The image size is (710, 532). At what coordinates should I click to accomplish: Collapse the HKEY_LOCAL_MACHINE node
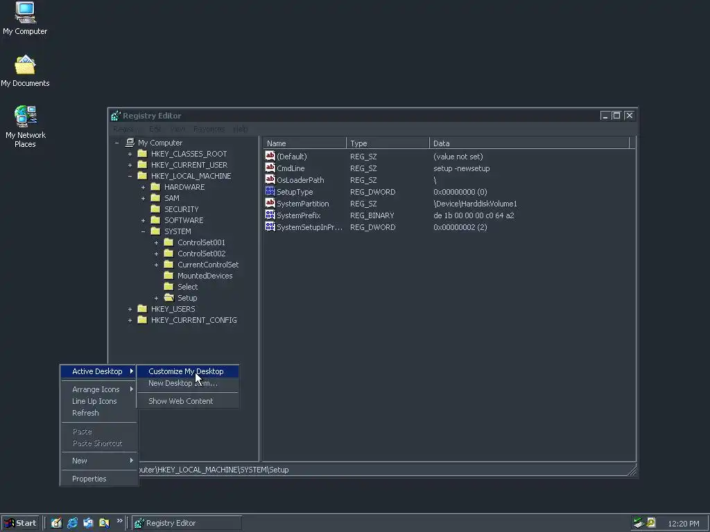pos(130,176)
